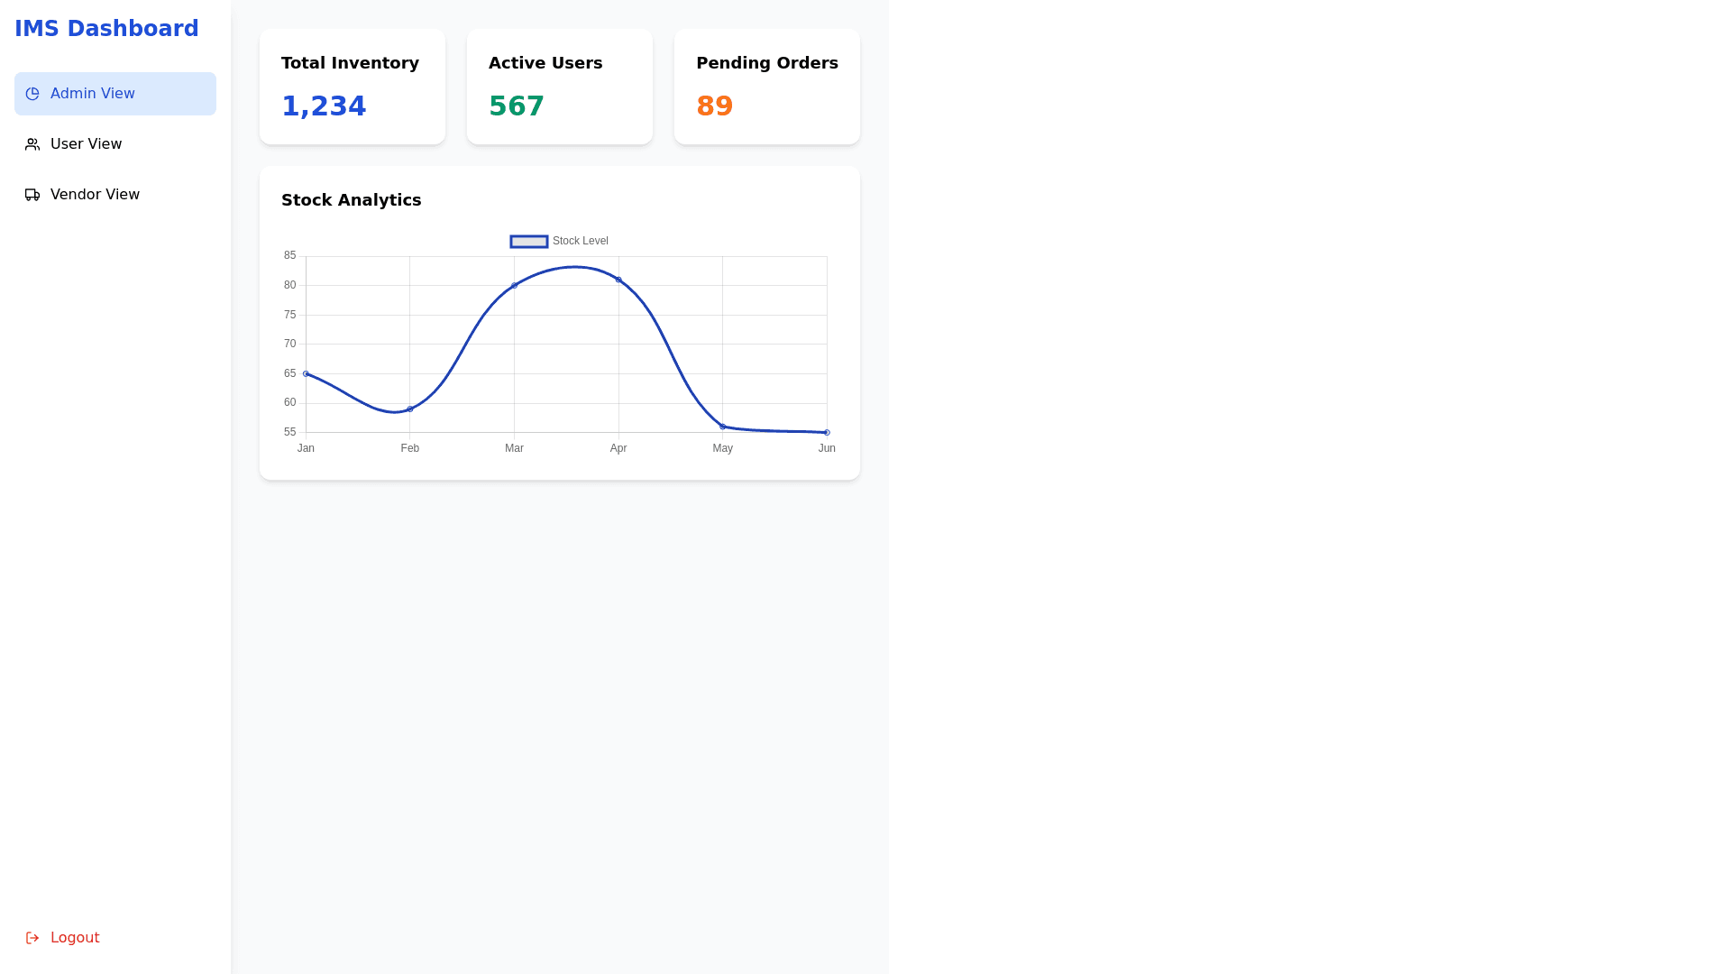This screenshot has height=974, width=1731.
Task: Click the Feb data point on chart
Action: click(x=410, y=409)
